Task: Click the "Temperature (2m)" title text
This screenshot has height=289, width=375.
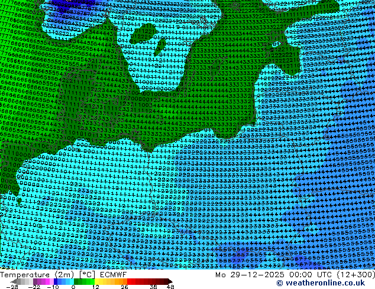Action: click(37, 275)
